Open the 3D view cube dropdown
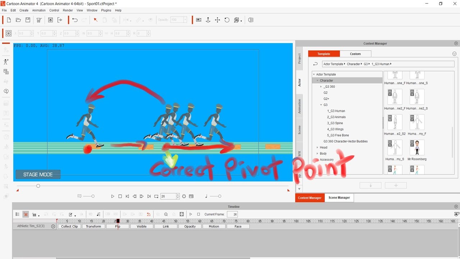Viewport: 460px width, 259px height. tap(238, 20)
